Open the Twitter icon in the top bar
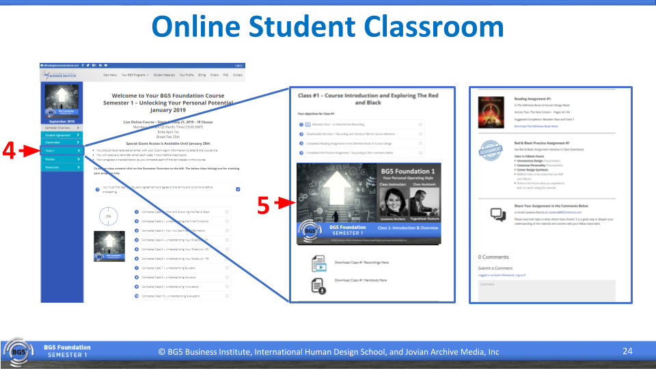Image resolution: width=656 pixels, height=369 pixels. [88, 66]
